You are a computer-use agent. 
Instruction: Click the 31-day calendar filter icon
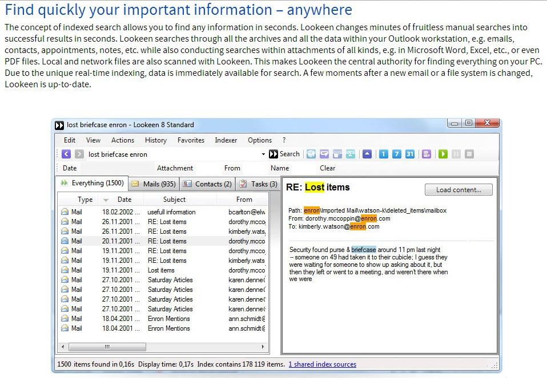tap(409, 154)
